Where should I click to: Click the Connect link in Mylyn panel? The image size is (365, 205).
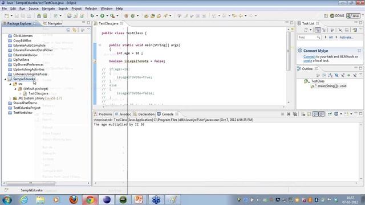click(309, 57)
